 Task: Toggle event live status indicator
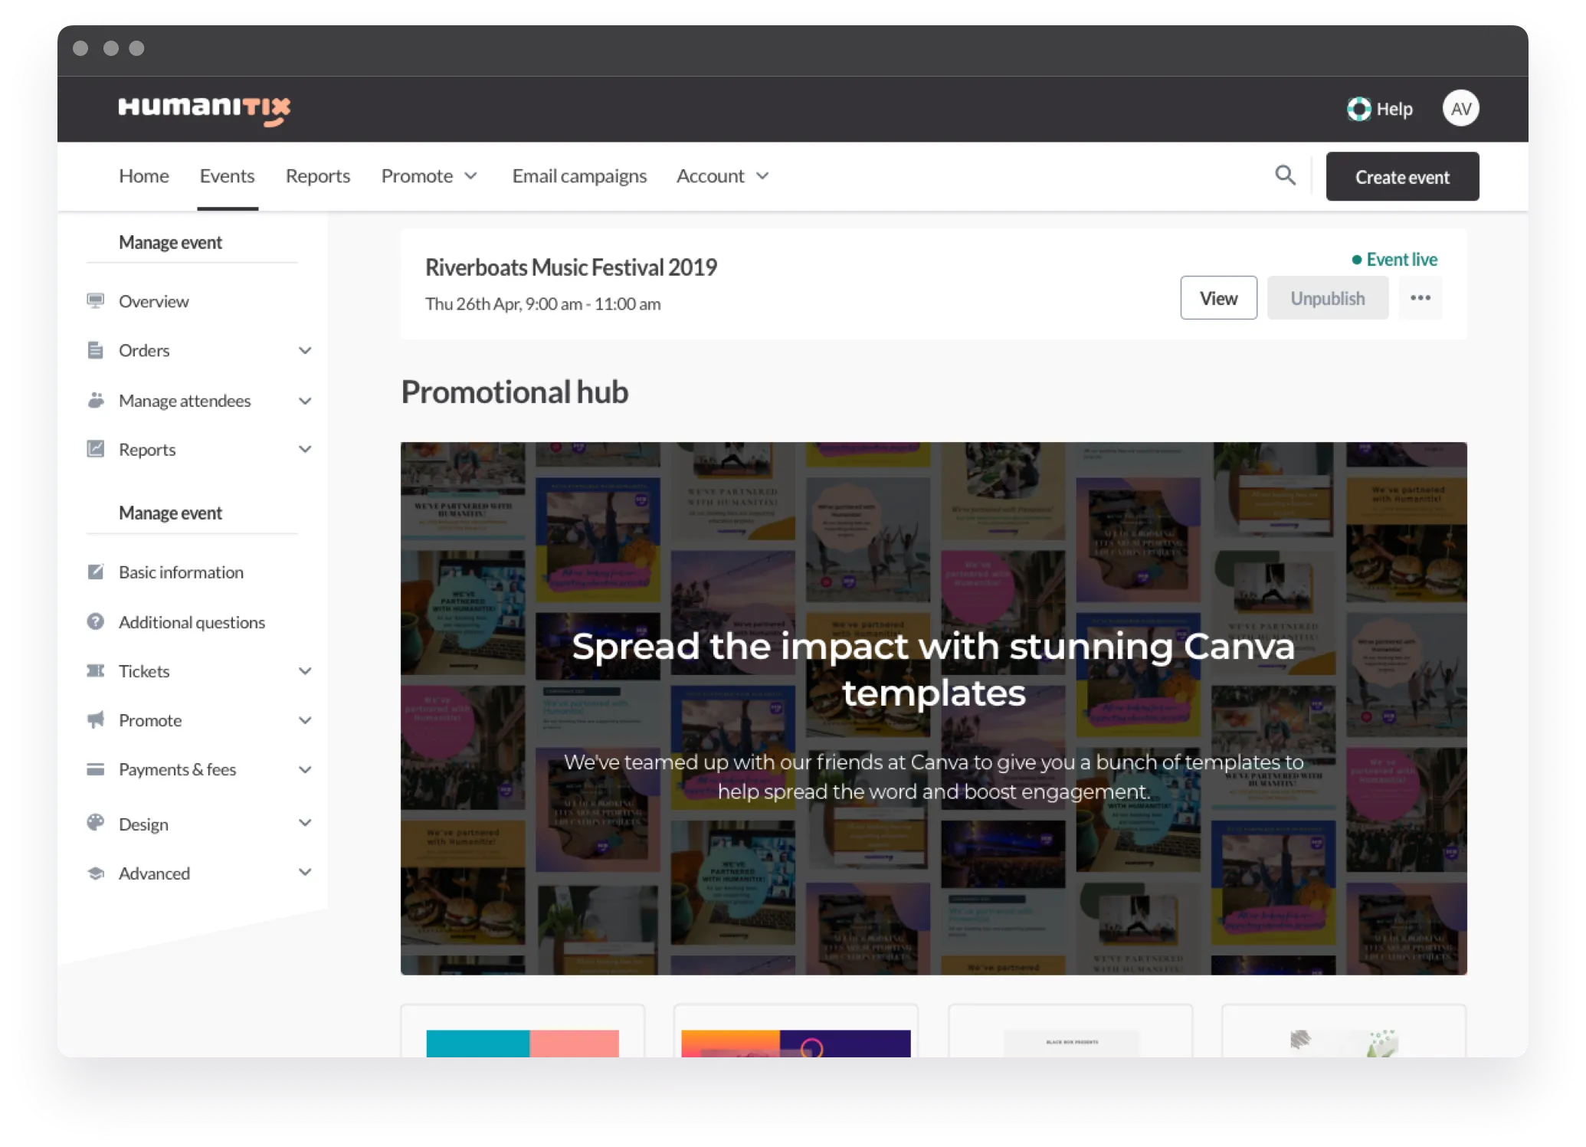click(1393, 260)
